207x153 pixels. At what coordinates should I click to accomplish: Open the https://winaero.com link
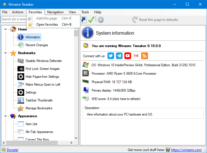(186, 150)
